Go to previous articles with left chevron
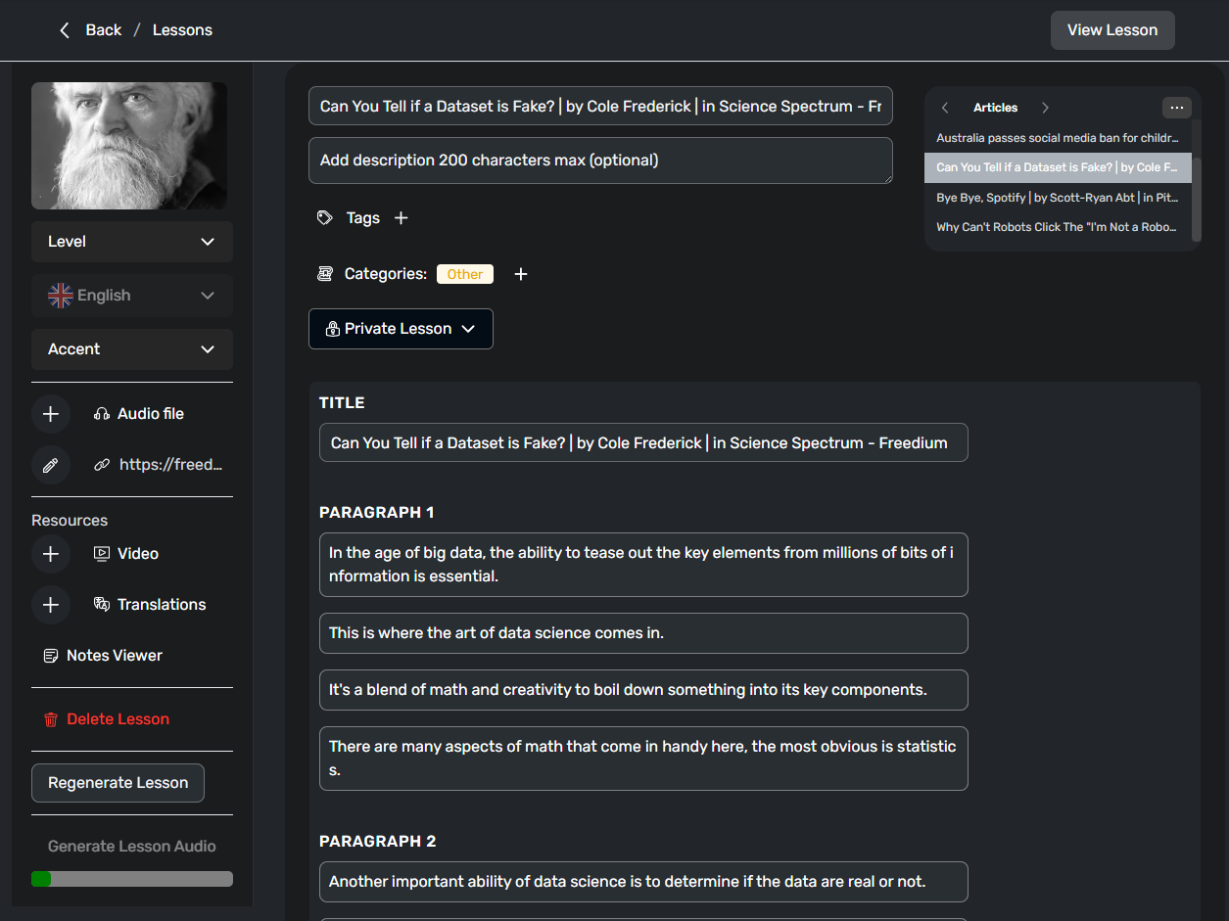1229x921 pixels. pos(945,108)
